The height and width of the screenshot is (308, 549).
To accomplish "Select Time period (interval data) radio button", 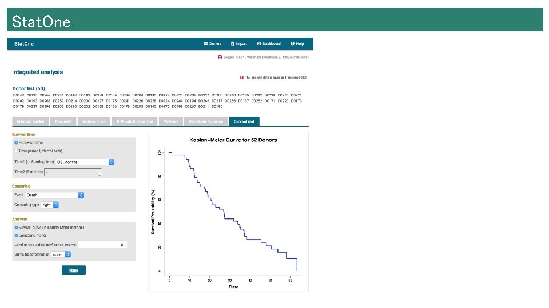I will [16, 151].
